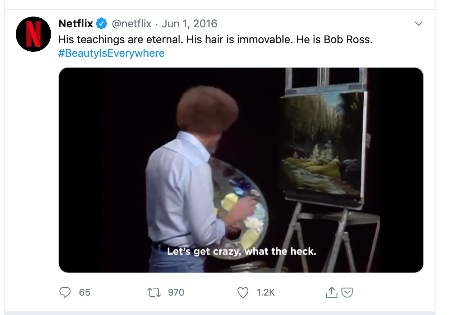
Task: Click the retweet count 970
Action: coord(176,292)
